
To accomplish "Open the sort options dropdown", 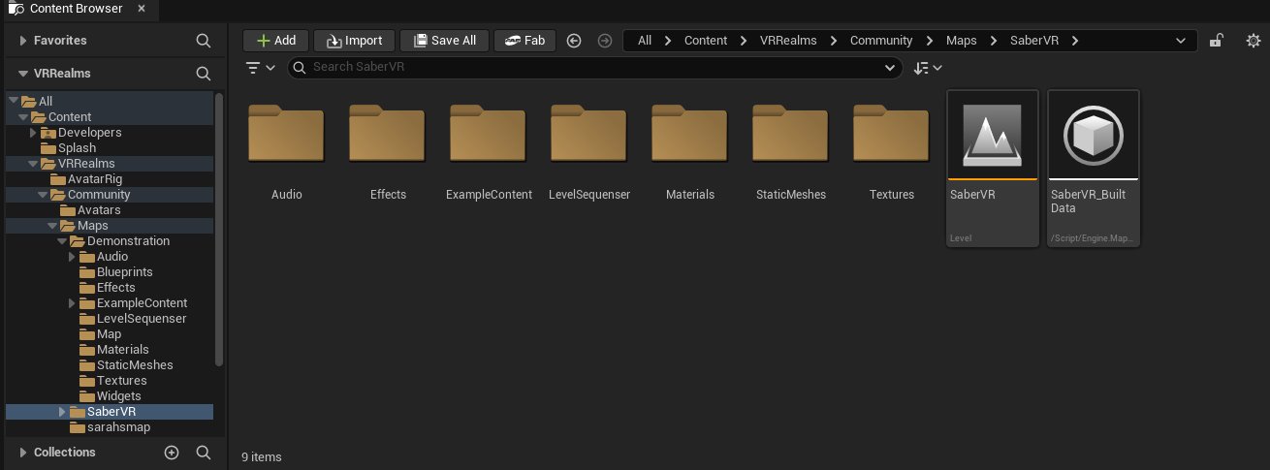I will [928, 68].
